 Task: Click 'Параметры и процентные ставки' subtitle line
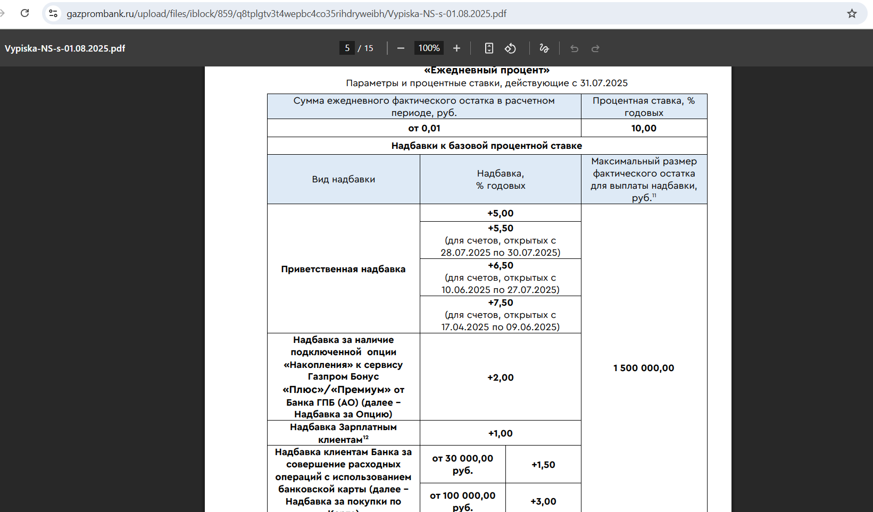487,83
